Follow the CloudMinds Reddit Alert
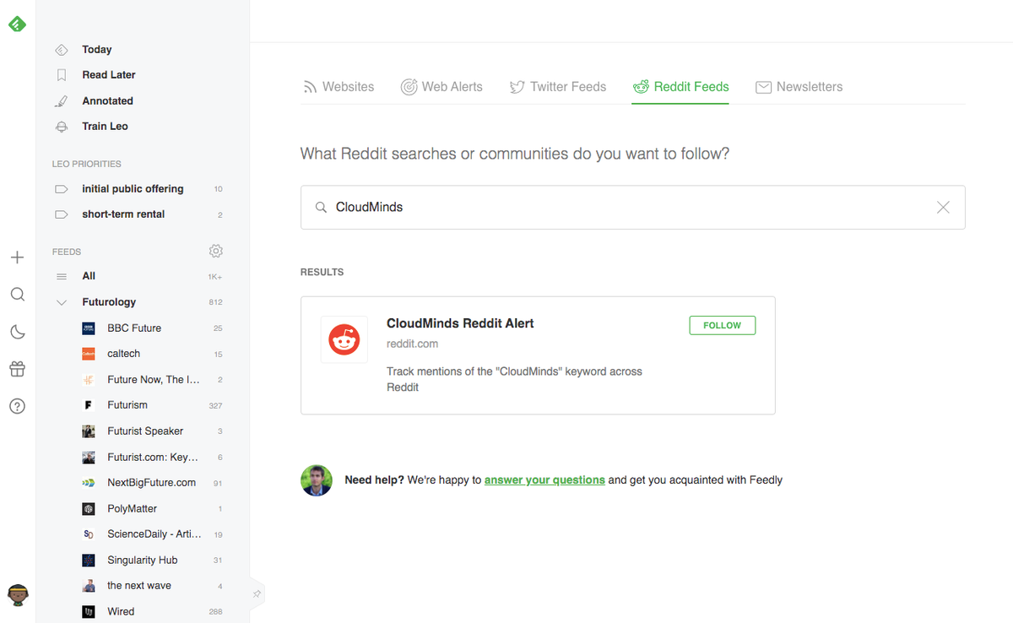Image resolution: width=1013 pixels, height=623 pixels. (722, 324)
